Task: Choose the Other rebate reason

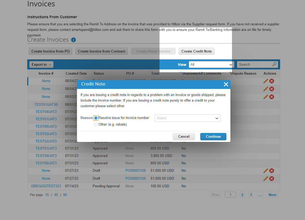Action: click(96, 124)
